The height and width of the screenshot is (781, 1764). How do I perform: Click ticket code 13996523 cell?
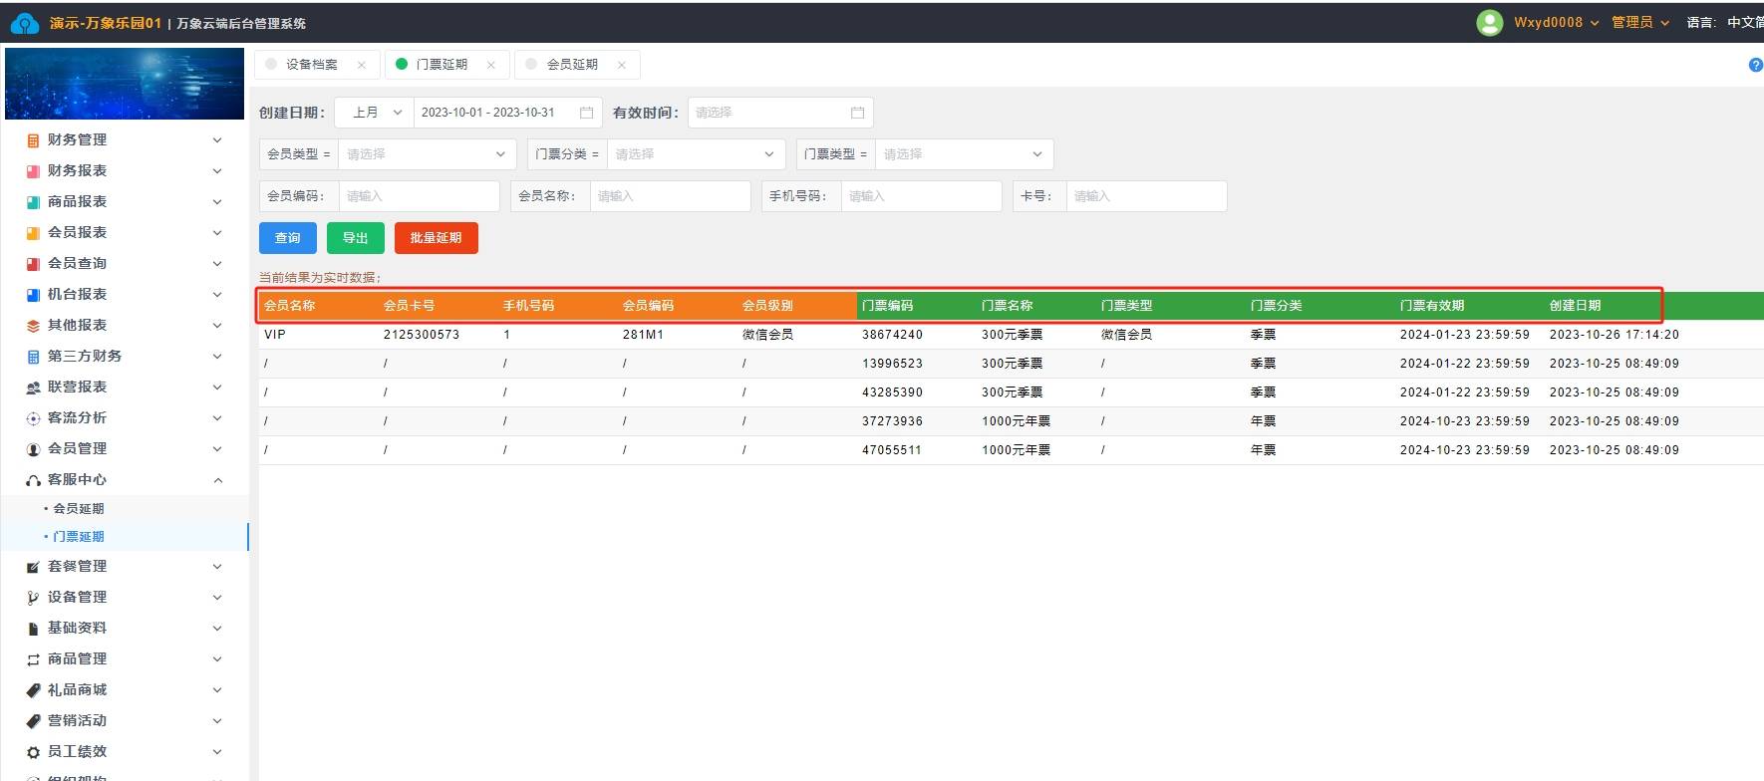(x=892, y=364)
